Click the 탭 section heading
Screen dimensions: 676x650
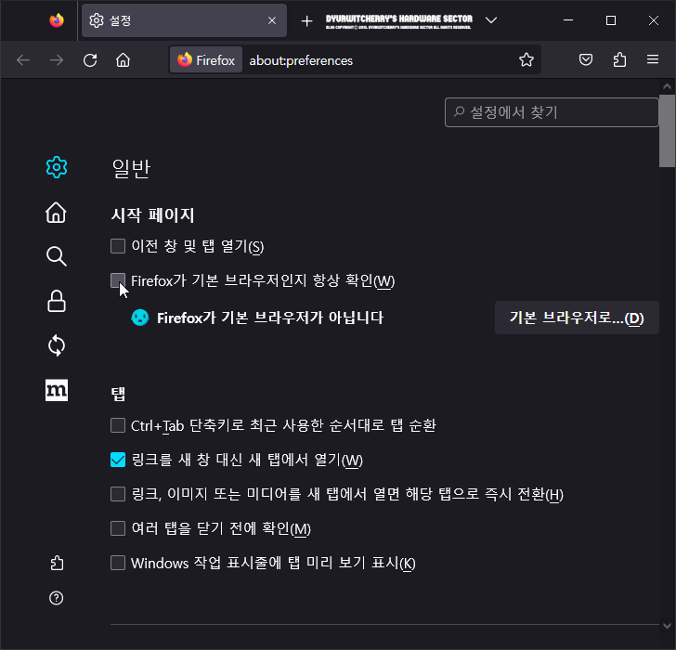118,394
